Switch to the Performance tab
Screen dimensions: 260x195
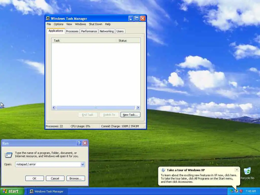point(89,31)
